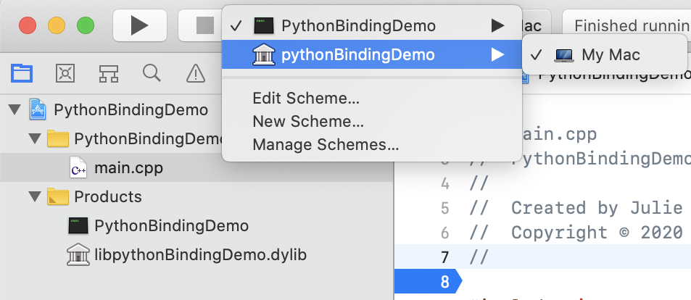
Task: Click the yellow PythonBindingDemo group folder icon
Action: click(58, 138)
